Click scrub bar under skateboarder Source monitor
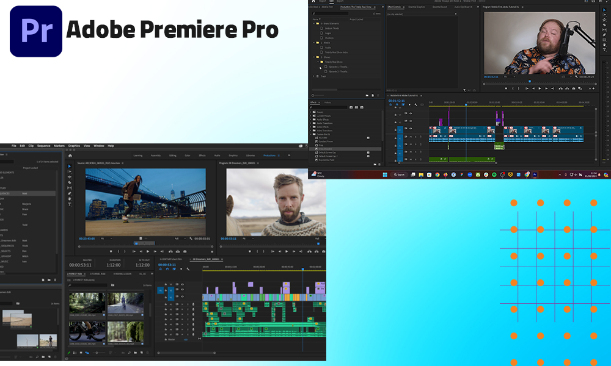This screenshot has height=366, width=611. 146,246
